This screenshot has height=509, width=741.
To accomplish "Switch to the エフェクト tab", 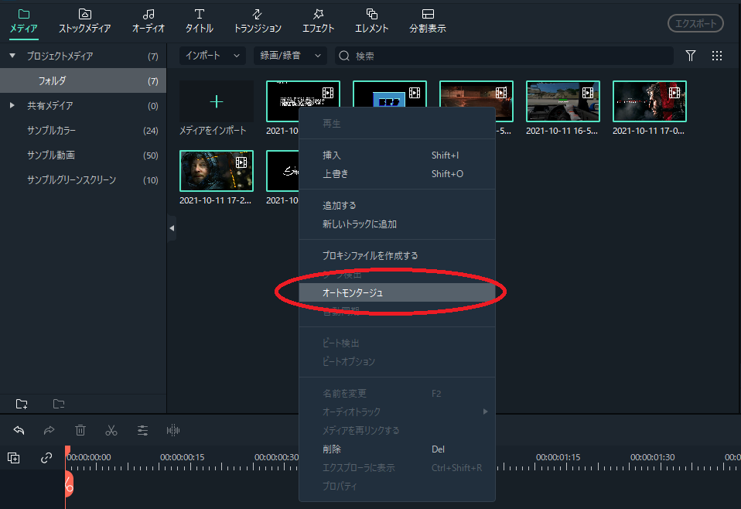I will tap(318, 21).
